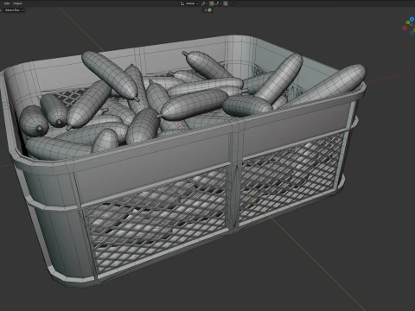The height and width of the screenshot is (311, 415).
Task: Click the blue Z axis gizmo handle
Action: click(412, 19)
